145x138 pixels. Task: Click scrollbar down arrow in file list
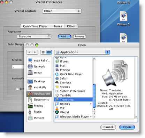pos(94,113)
